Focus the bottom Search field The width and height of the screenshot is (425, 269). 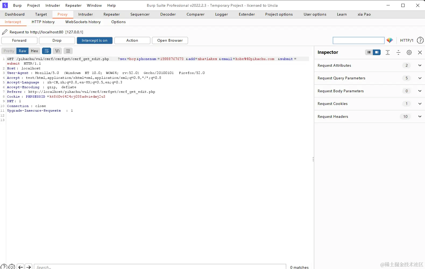(160, 267)
